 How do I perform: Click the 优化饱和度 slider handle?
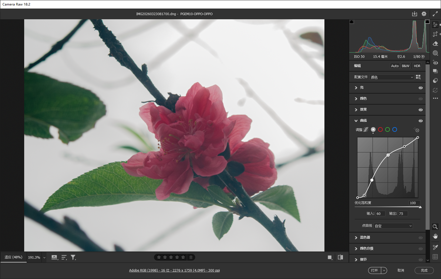coord(420,207)
